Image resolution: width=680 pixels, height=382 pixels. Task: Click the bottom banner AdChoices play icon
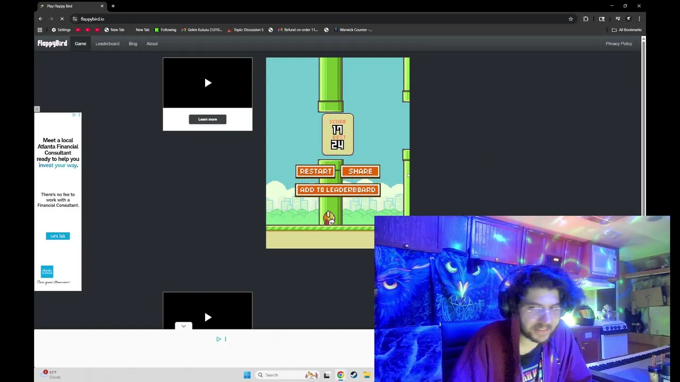tap(218, 339)
